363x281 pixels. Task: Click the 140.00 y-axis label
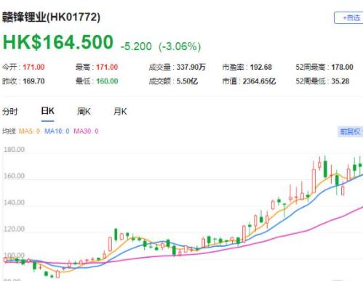coord(14,203)
